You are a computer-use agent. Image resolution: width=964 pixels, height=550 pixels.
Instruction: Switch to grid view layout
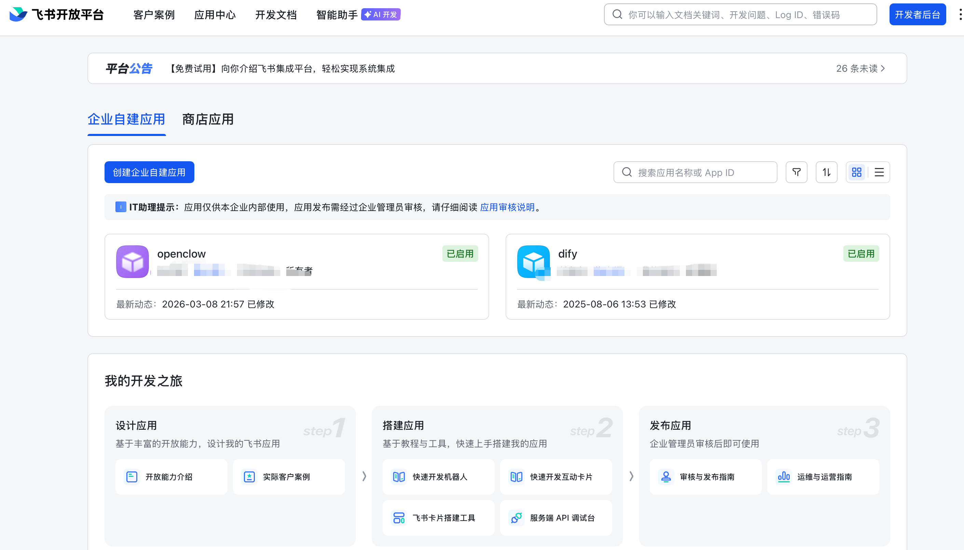856,172
